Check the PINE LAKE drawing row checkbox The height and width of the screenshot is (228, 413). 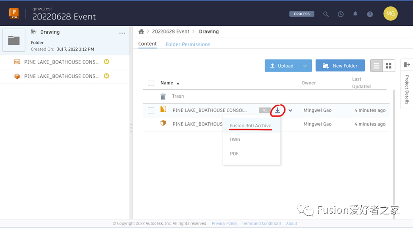pyautogui.click(x=151, y=110)
